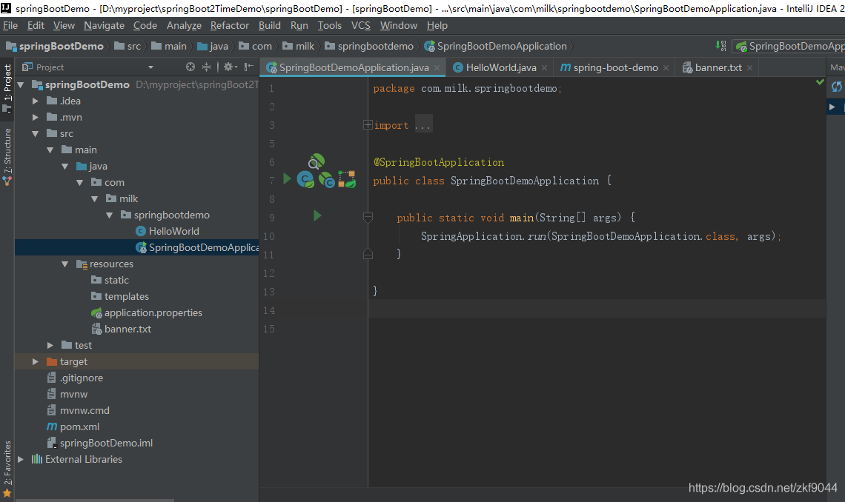Select the static folder under resources

point(110,281)
